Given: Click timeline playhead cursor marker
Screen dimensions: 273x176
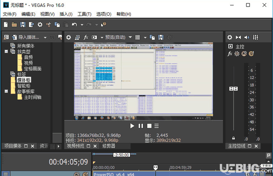Looking at the screenshot, I should coord(156,167).
